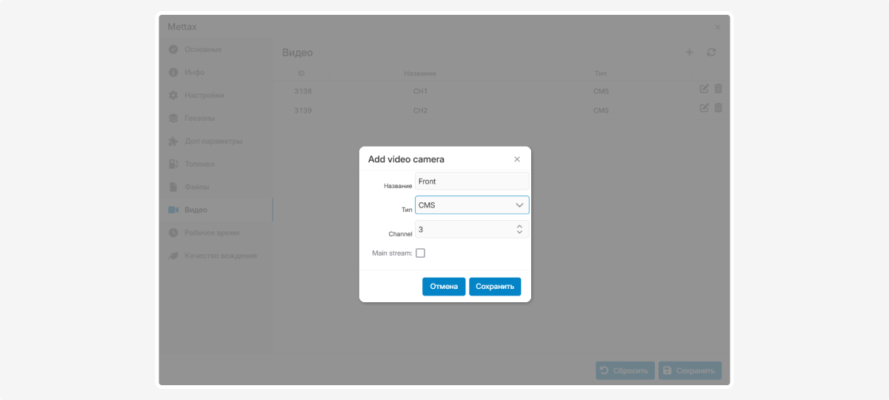The width and height of the screenshot is (889, 400).
Task: Select the Топливо sidebar item
Action: pos(199,164)
